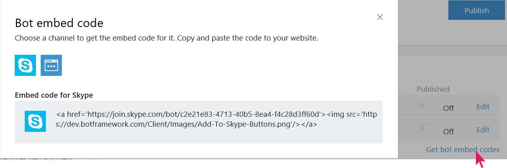Open the second Edit link
This screenshot has width=507, height=168.
pyautogui.click(x=483, y=129)
